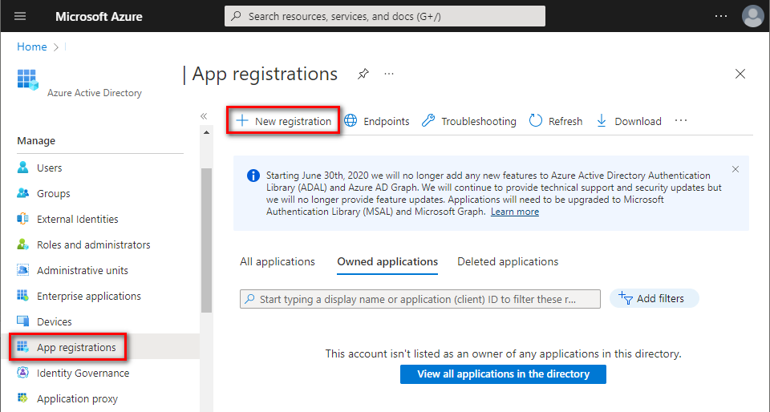770x412 pixels.
Task: Click the circular Refresh icon
Action: [x=536, y=121]
